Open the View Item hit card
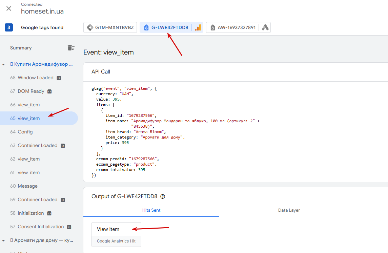 tap(116, 234)
